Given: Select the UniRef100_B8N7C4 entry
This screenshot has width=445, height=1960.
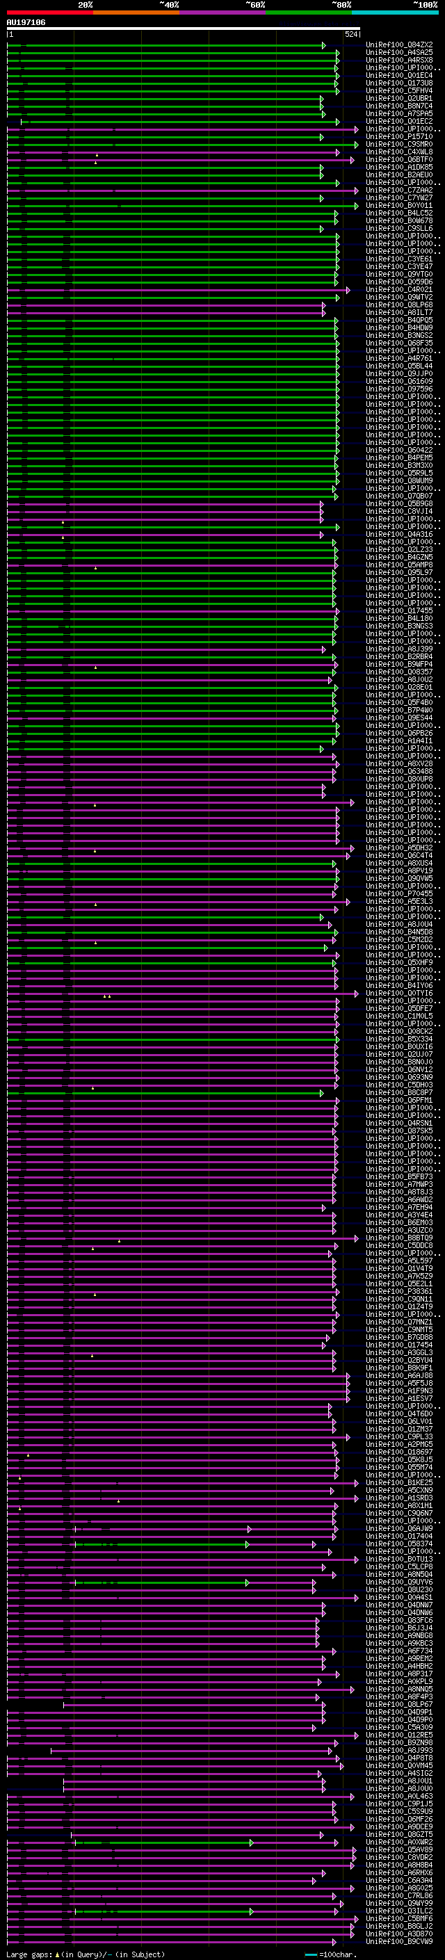Looking at the screenshot, I should 399,106.
